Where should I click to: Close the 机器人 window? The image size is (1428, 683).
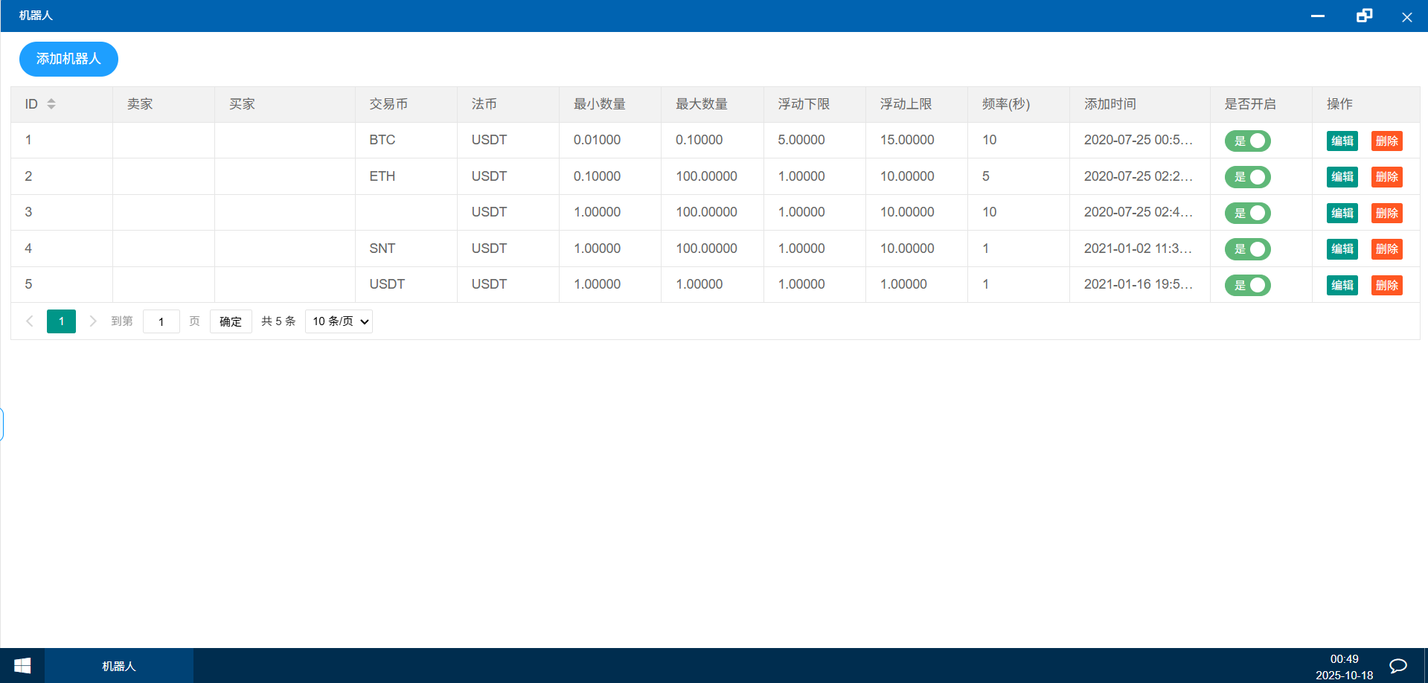tap(1406, 16)
